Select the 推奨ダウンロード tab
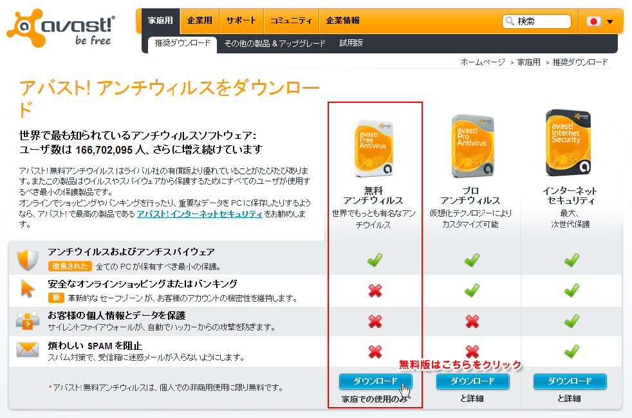The width and height of the screenshot is (632, 418). [183, 44]
